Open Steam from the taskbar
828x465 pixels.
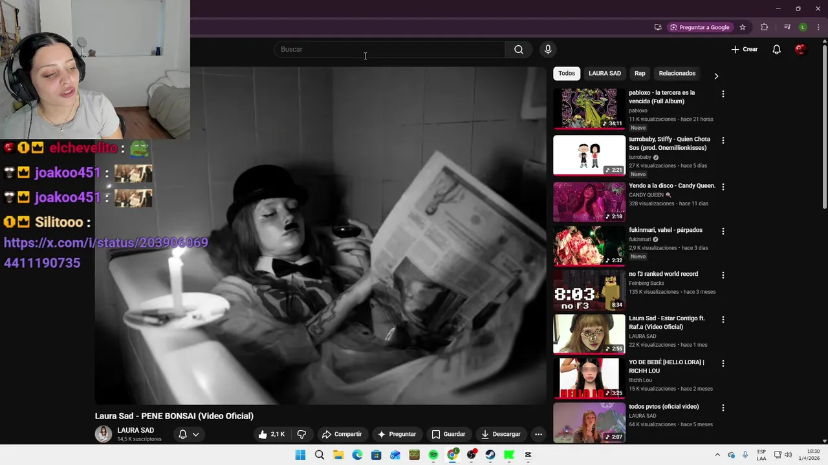click(490, 455)
